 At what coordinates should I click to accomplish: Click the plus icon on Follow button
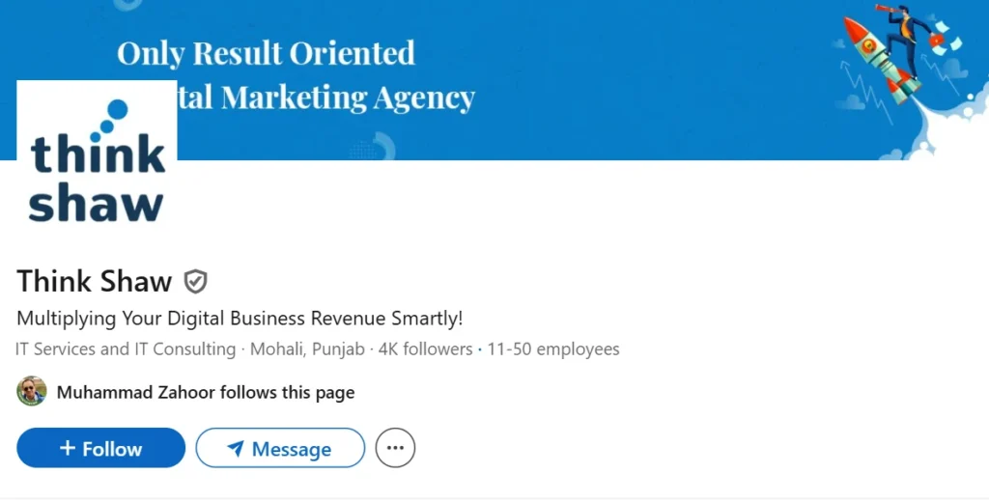tap(68, 448)
